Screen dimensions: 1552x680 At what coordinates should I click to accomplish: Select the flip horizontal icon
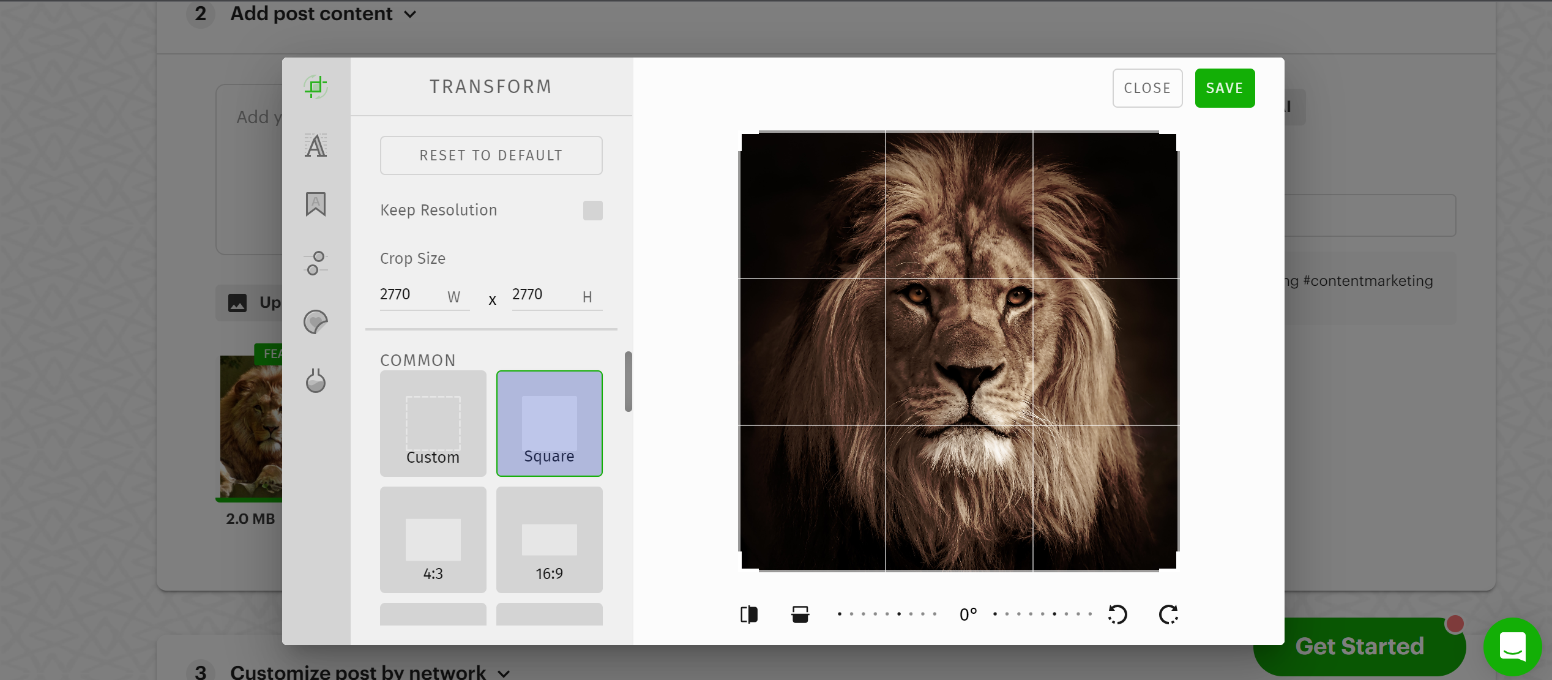[748, 615]
